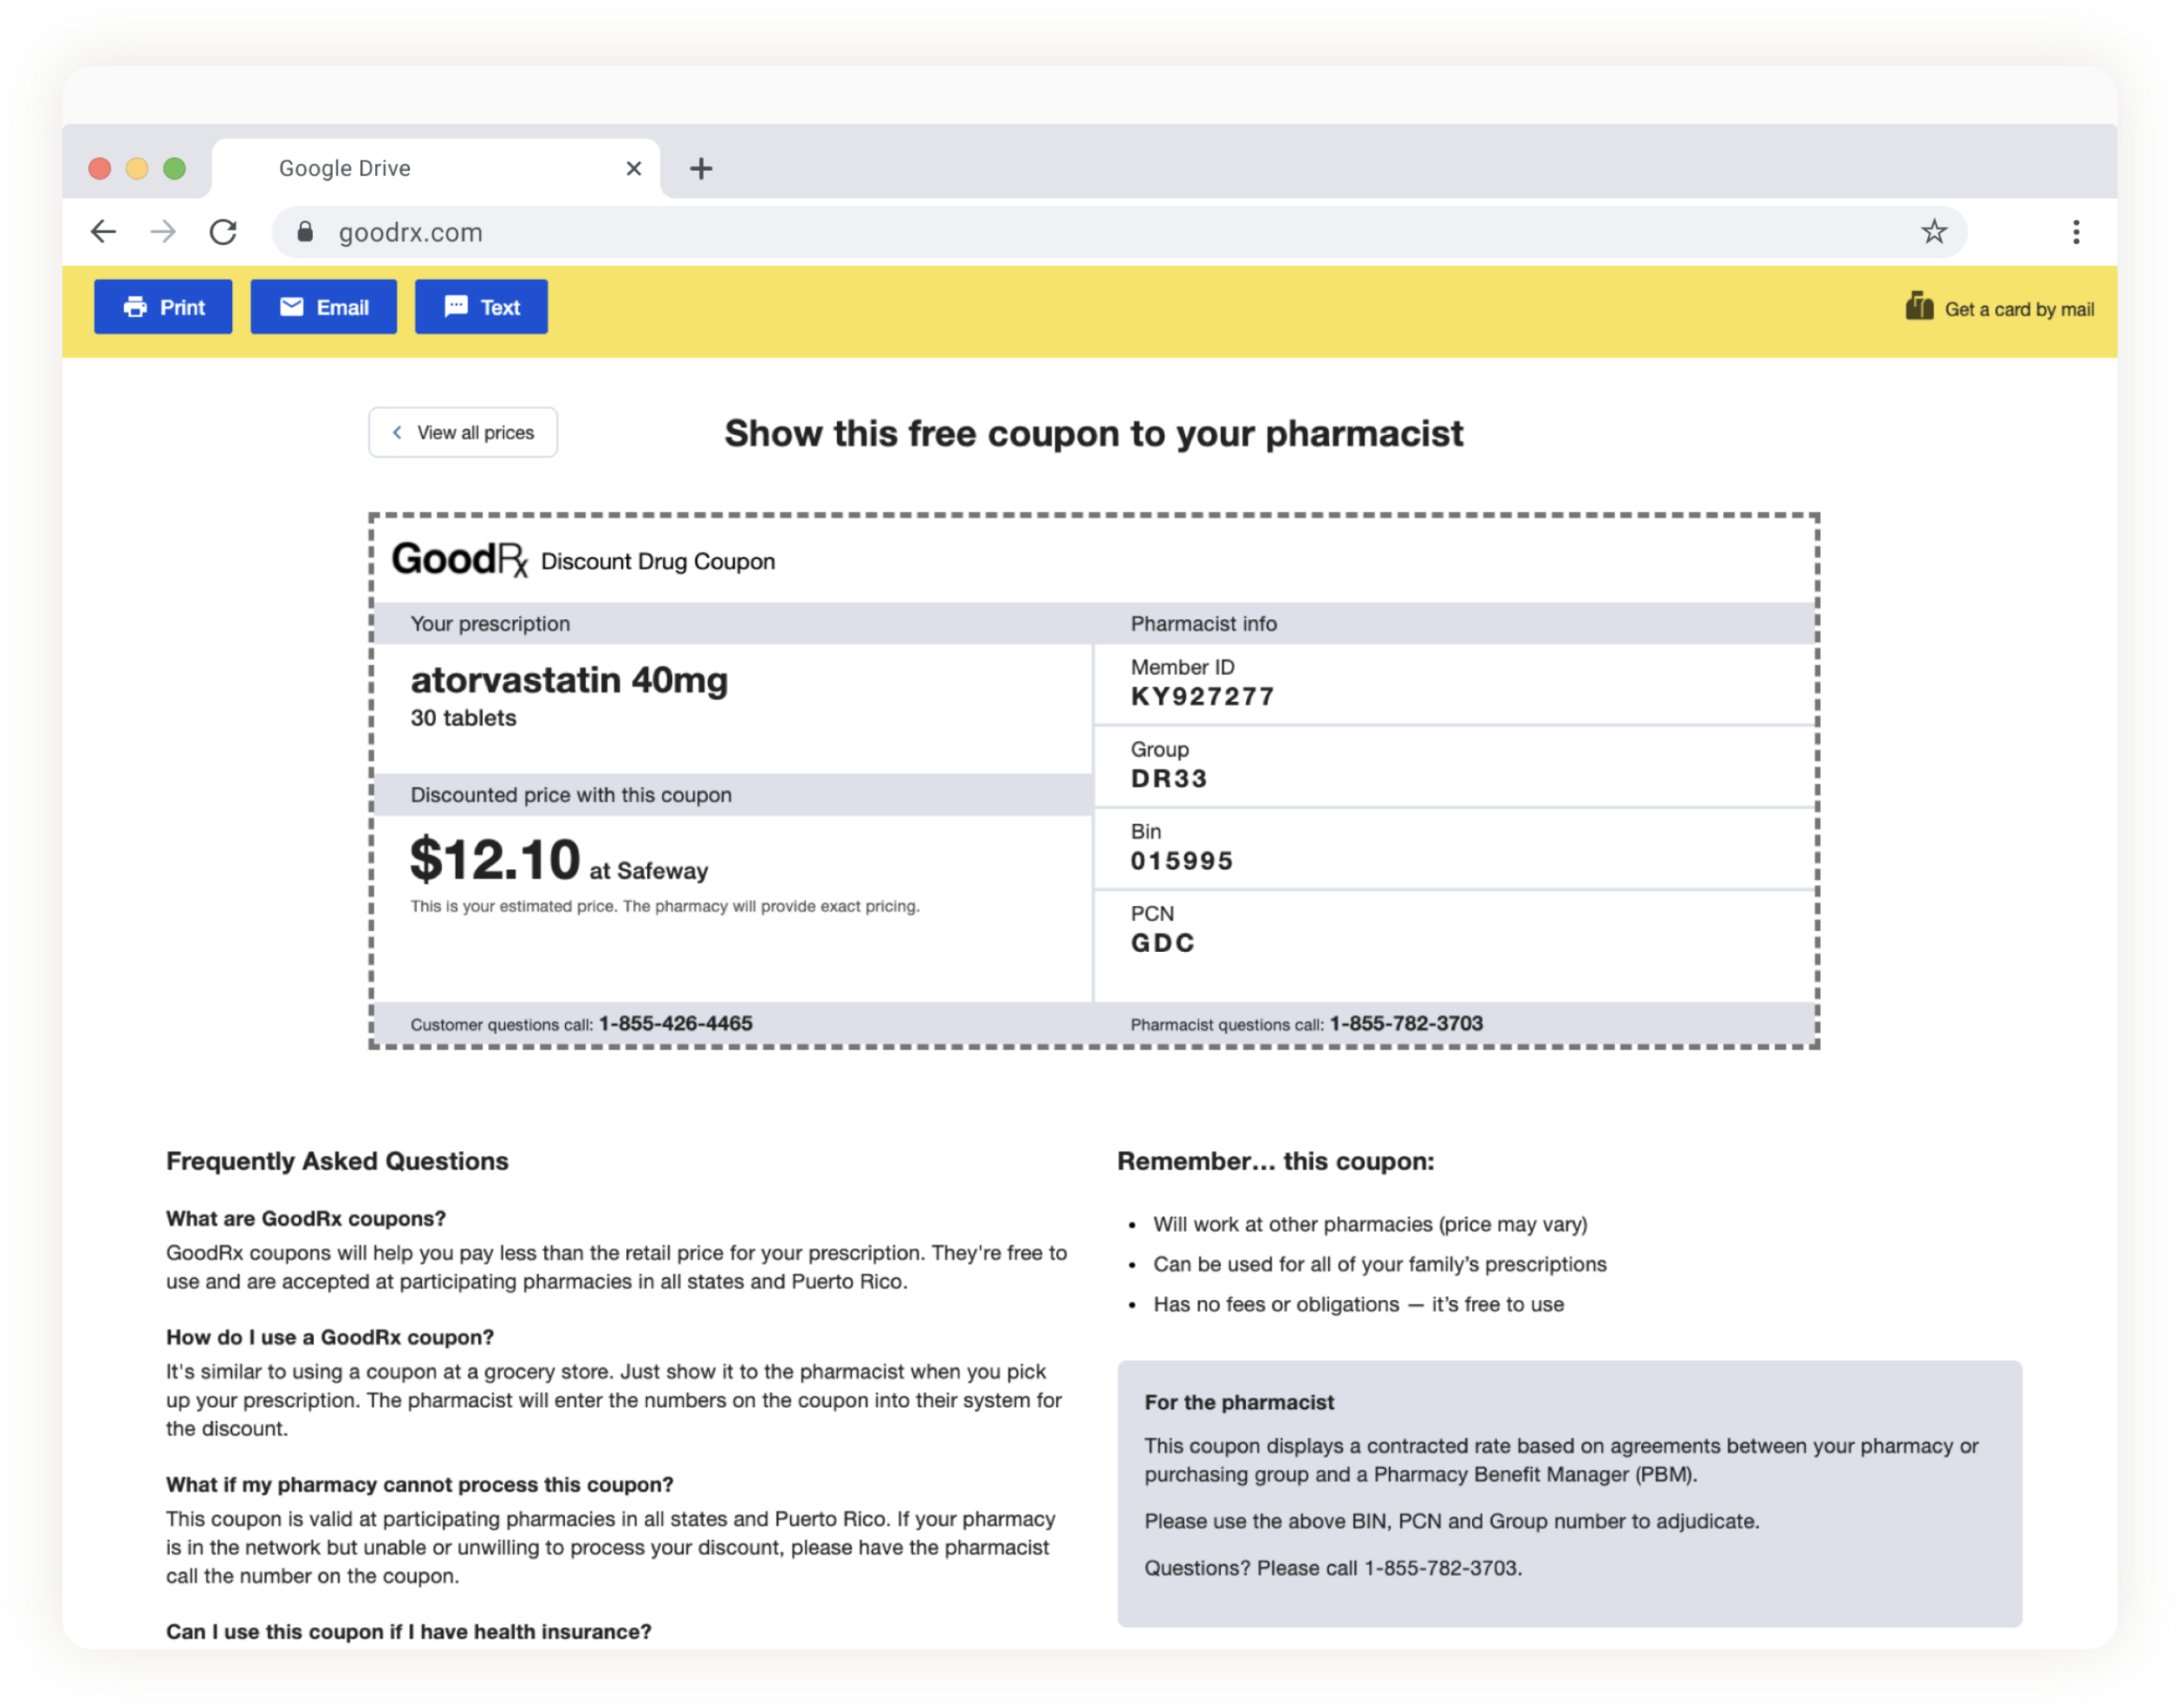The height and width of the screenshot is (1708, 2180).
Task: Click the gift card by mail icon
Action: [1918, 306]
